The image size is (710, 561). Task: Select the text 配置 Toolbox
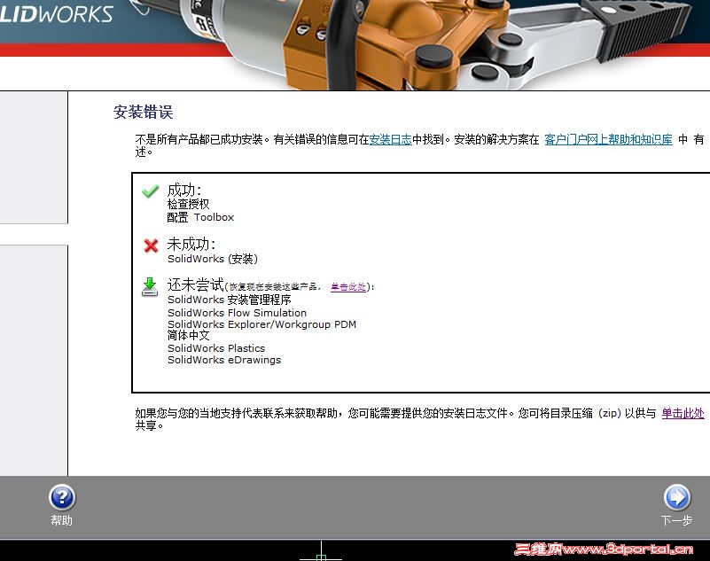pyautogui.click(x=200, y=217)
